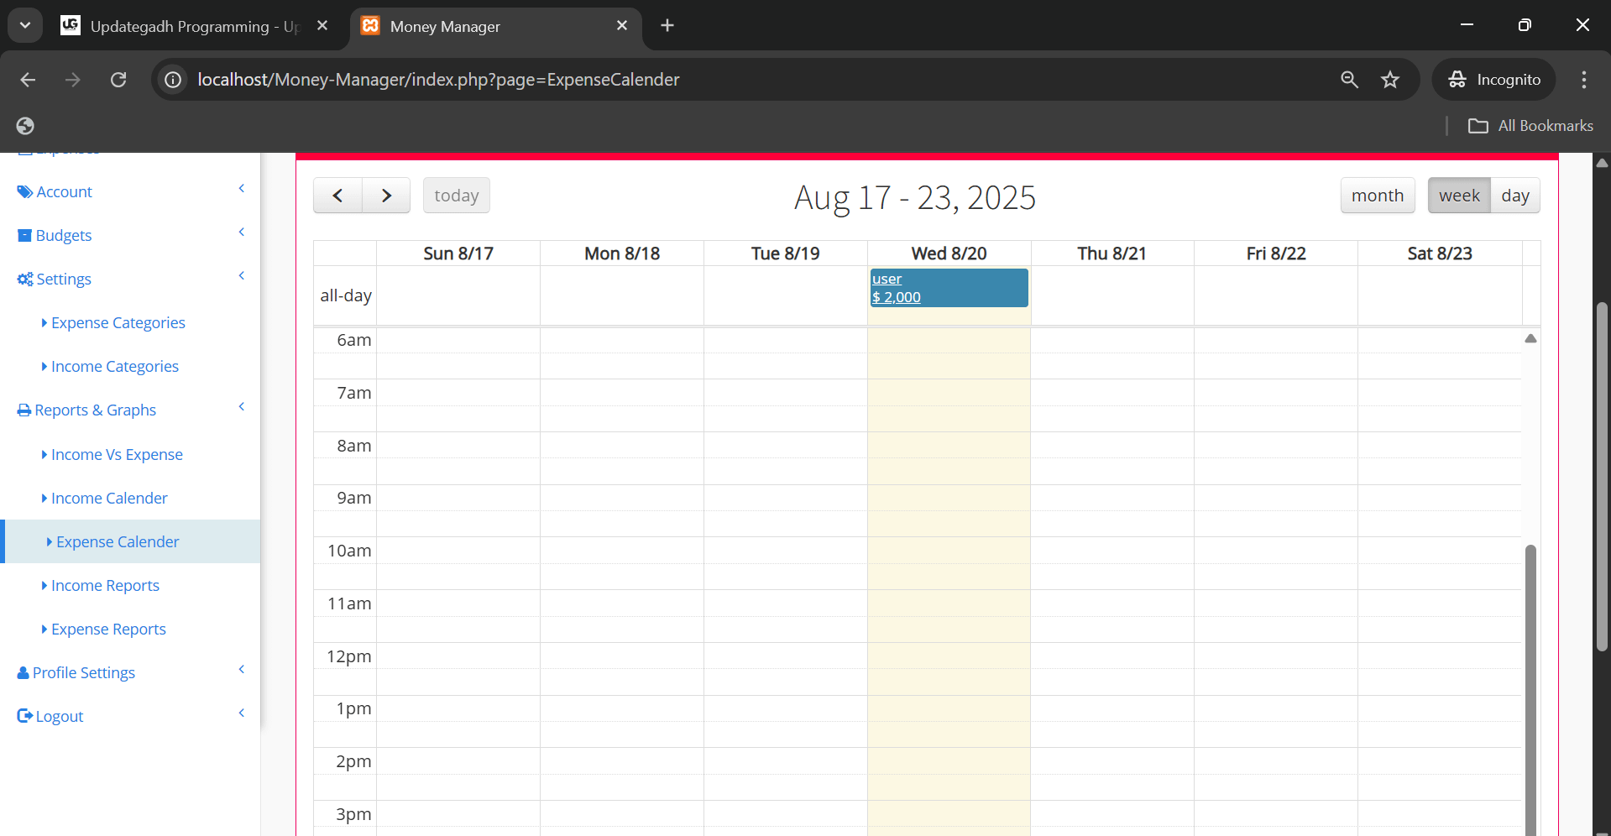Image resolution: width=1611 pixels, height=836 pixels.
Task: Click the Incognito icon in the browser toolbar
Action: point(1458,80)
